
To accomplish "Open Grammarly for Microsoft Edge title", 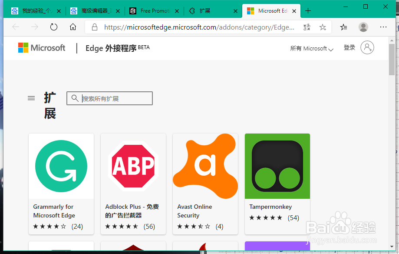I will pyautogui.click(x=54, y=211).
